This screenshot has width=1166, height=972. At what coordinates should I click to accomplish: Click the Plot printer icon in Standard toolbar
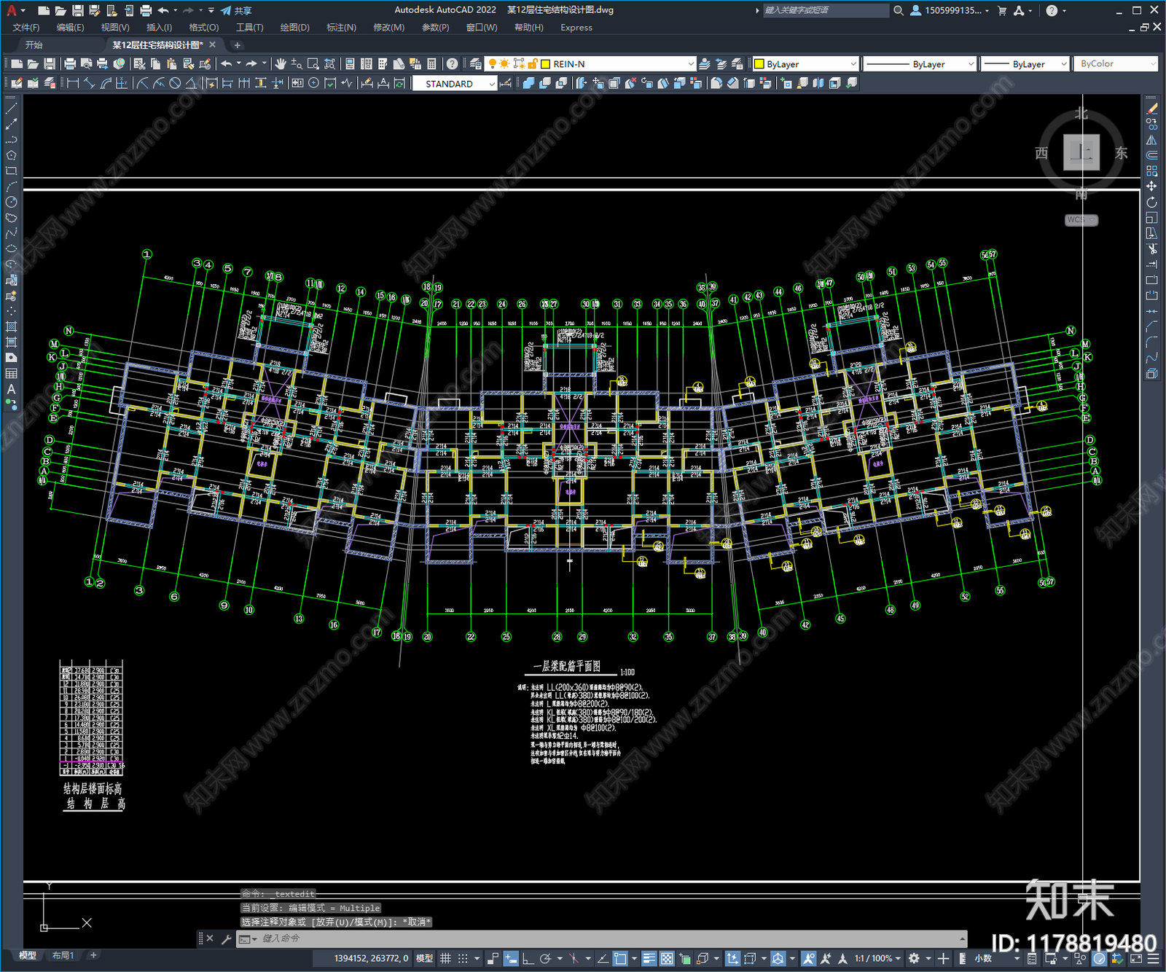[70, 64]
